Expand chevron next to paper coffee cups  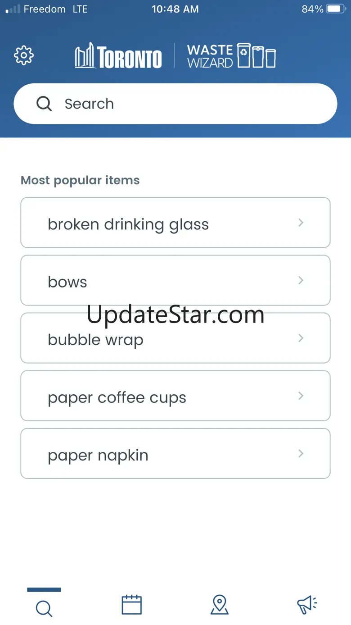(x=301, y=396)
